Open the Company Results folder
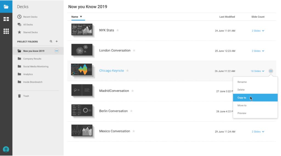The width and height of the screenshot is (281, 156). pyautogui.click(x=32, y=59)
